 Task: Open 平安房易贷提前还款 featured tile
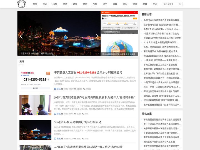(119, 45)
